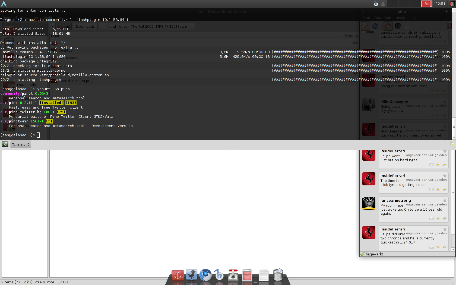The image size is (456, 285).
Task: Open the text document icon in the dock
Action: coord(264,275)
